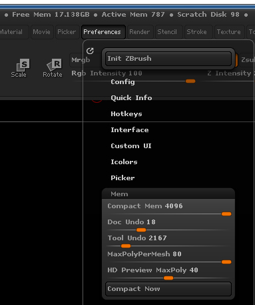Screen dimensions: 255x305
Task: Expand the Picker preferences section
Action: [x=123, y=178]
